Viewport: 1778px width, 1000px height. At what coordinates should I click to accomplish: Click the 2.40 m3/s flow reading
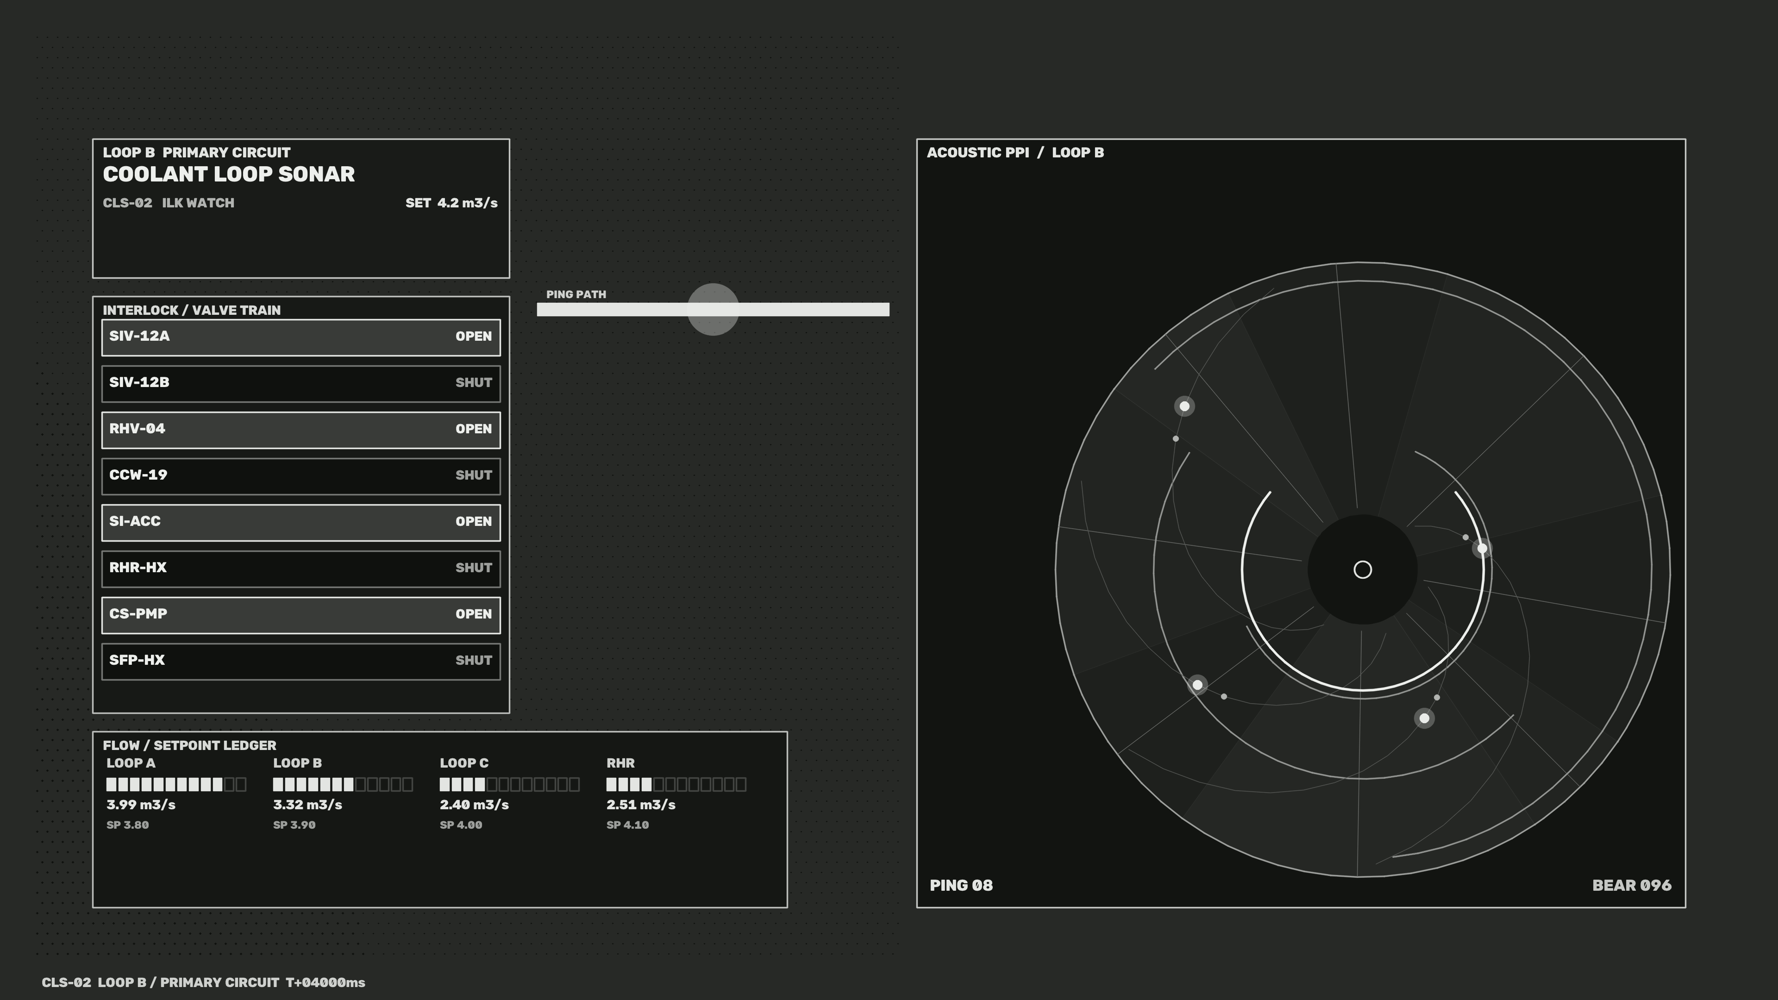(474, 805)
